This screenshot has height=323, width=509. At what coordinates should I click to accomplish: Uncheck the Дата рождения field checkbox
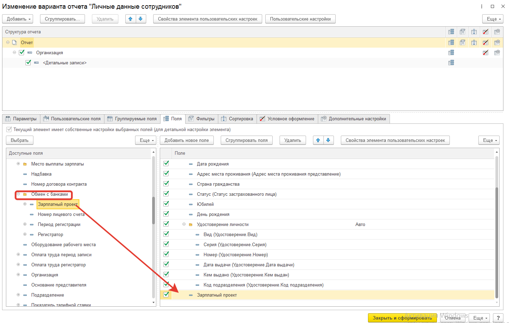pyautogui.click(x=166, y=163)
